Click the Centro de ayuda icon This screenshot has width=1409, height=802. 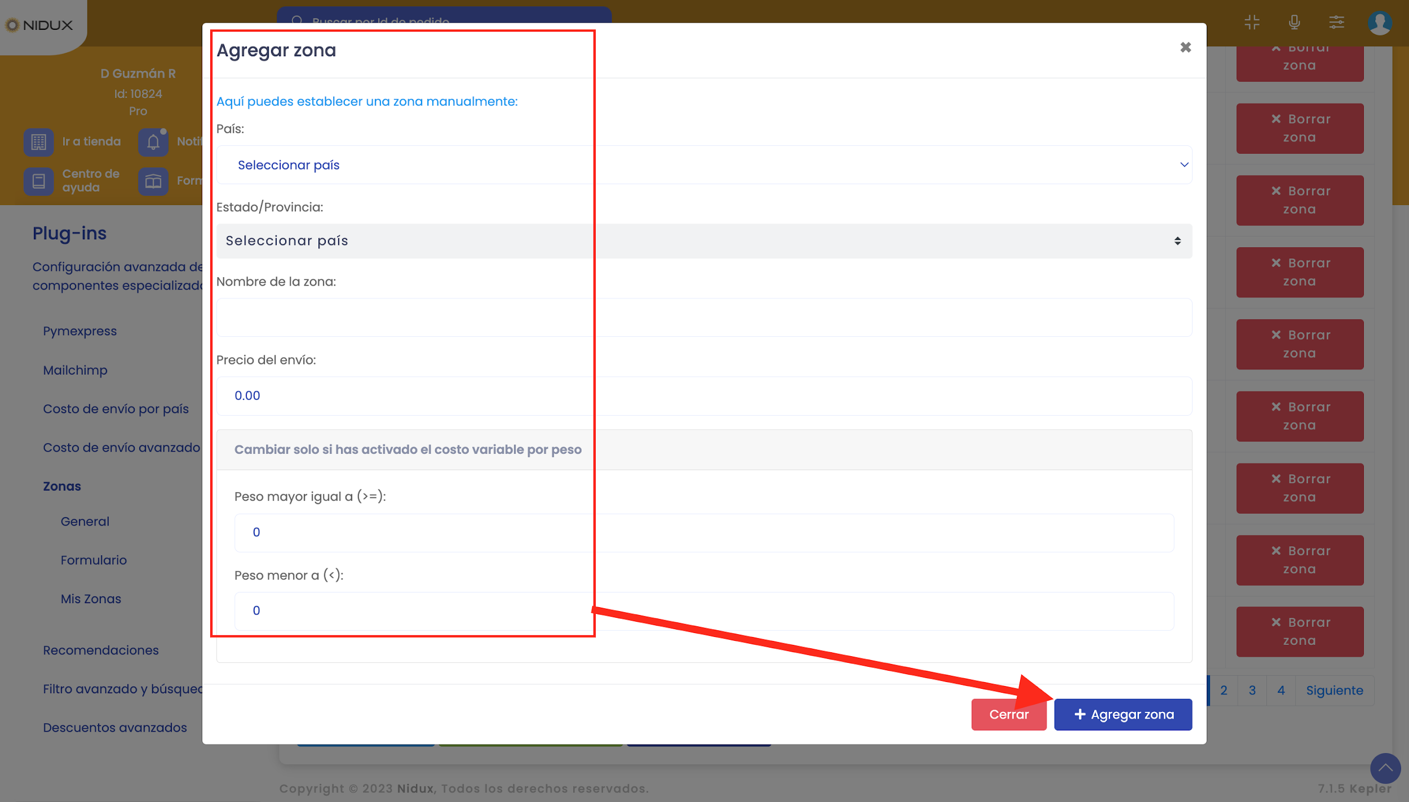click(38, 181)
